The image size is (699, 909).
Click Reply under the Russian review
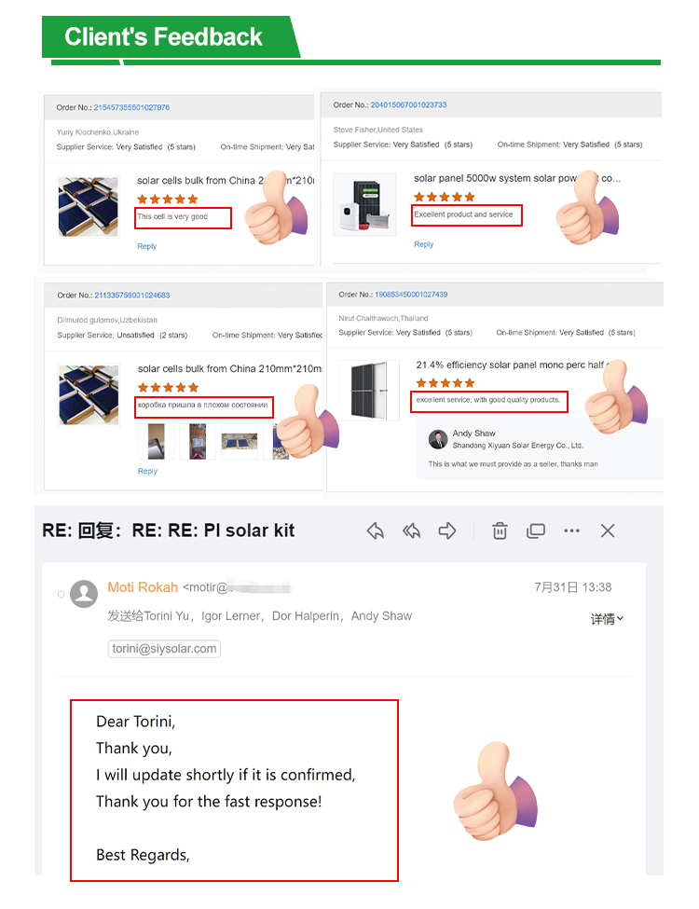click(x=147, y=471)
